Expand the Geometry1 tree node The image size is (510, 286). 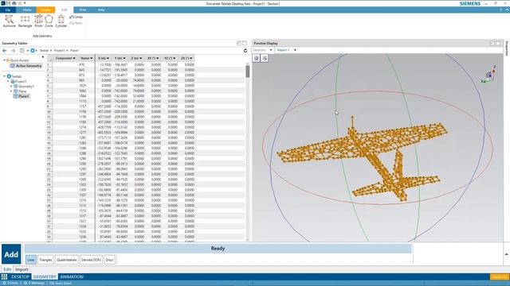(11, 87)
